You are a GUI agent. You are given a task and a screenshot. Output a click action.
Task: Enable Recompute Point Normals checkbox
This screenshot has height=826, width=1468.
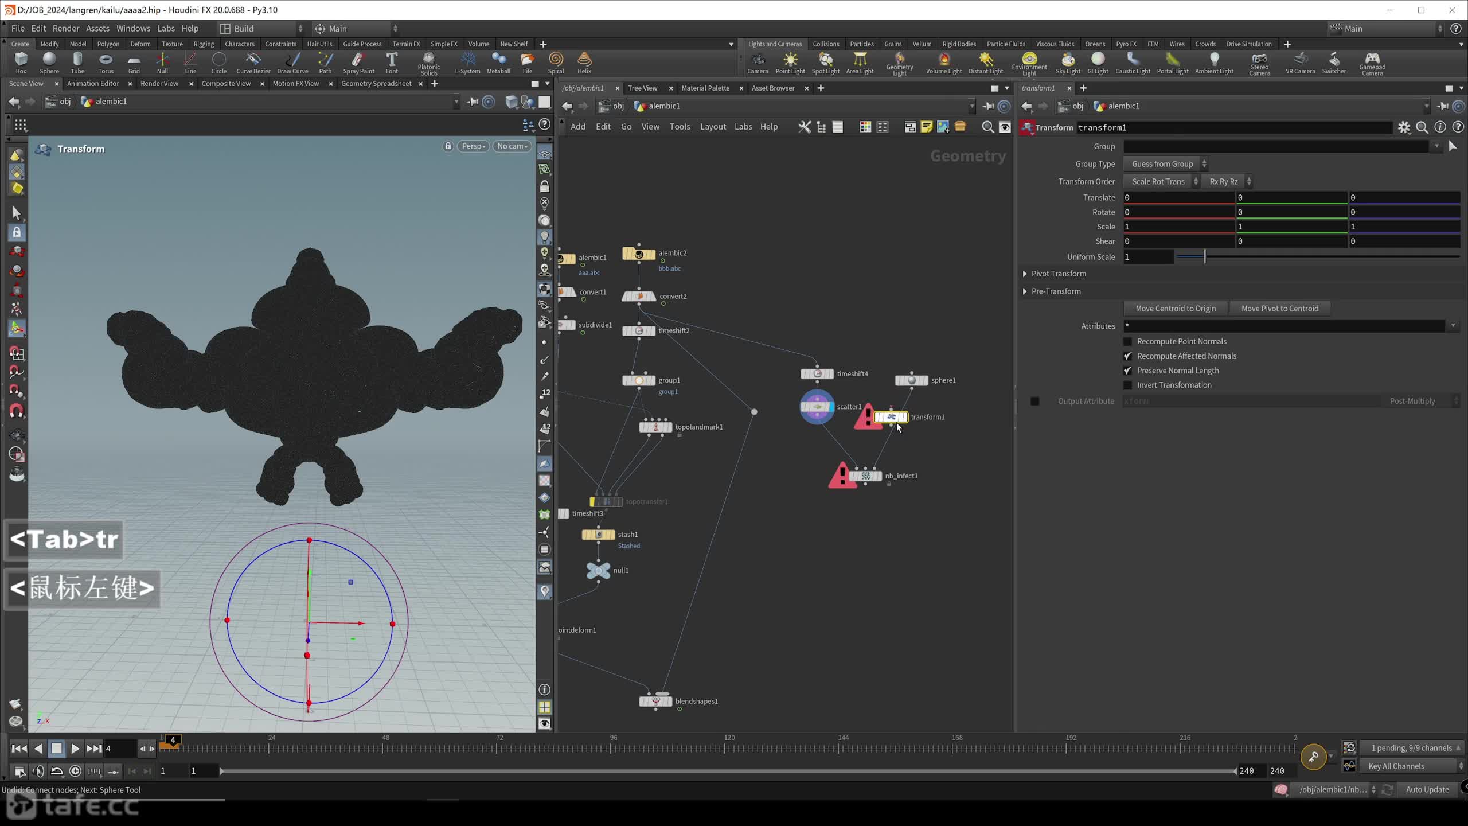coord(1127,341)
